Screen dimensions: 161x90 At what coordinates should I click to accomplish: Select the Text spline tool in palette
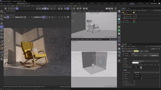click(x=119, y=22)
